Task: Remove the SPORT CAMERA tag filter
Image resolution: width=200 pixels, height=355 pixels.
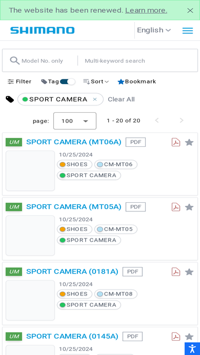Action: [95, 100]
